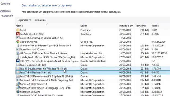Click install date 30/07/2015 cell
Viewport: 170px width, 96px height.
[125, 34]
